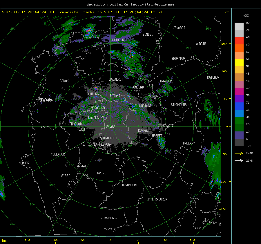Click the 80 value on dBZ scale
This screenshot has height=244, width=261.
(248, 23)
